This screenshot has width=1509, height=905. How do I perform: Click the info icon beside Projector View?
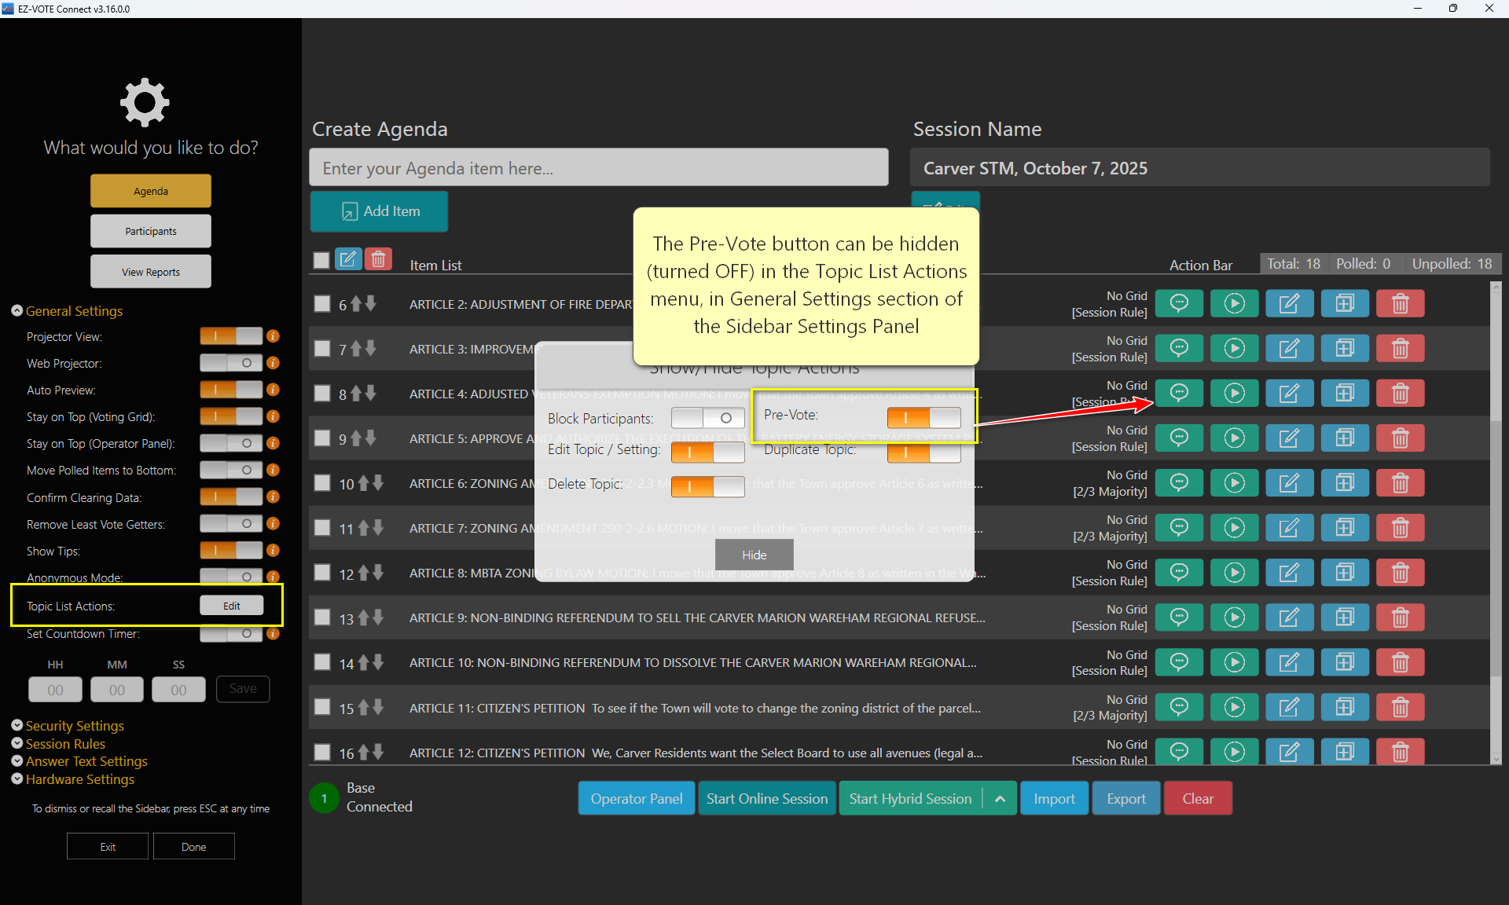click(x=273, y=336)
